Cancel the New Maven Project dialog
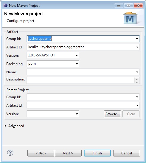 click(127, 153)
